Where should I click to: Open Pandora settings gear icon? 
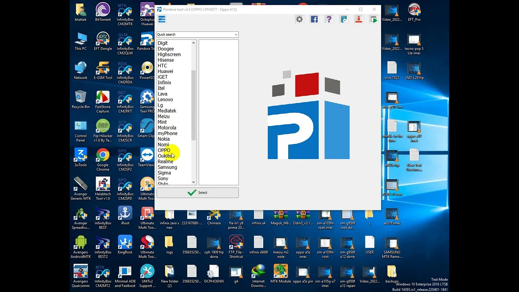(299, 19)
